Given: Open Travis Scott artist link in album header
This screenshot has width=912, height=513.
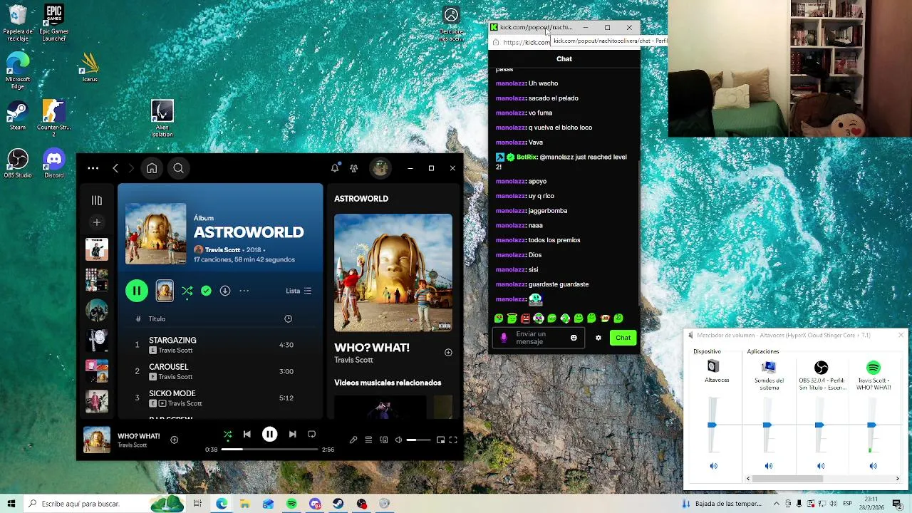Looking at the screenshot, I should [x=222, y=250].
